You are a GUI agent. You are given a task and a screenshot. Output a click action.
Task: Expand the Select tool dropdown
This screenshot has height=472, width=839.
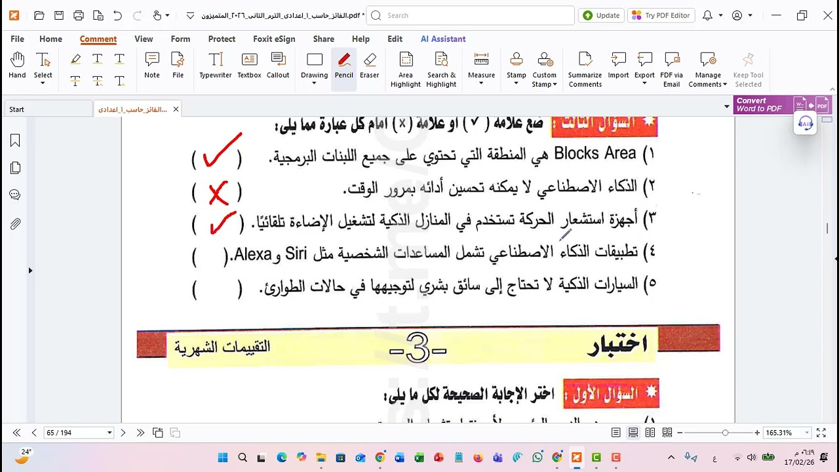[43, 84]
